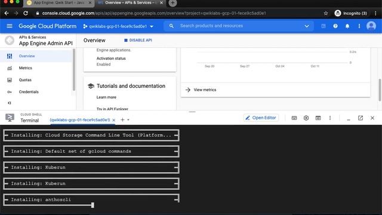Click the browser address bar URL
Image resolution: width=382 pixels, height=215 pixels.
click(154, 13)
